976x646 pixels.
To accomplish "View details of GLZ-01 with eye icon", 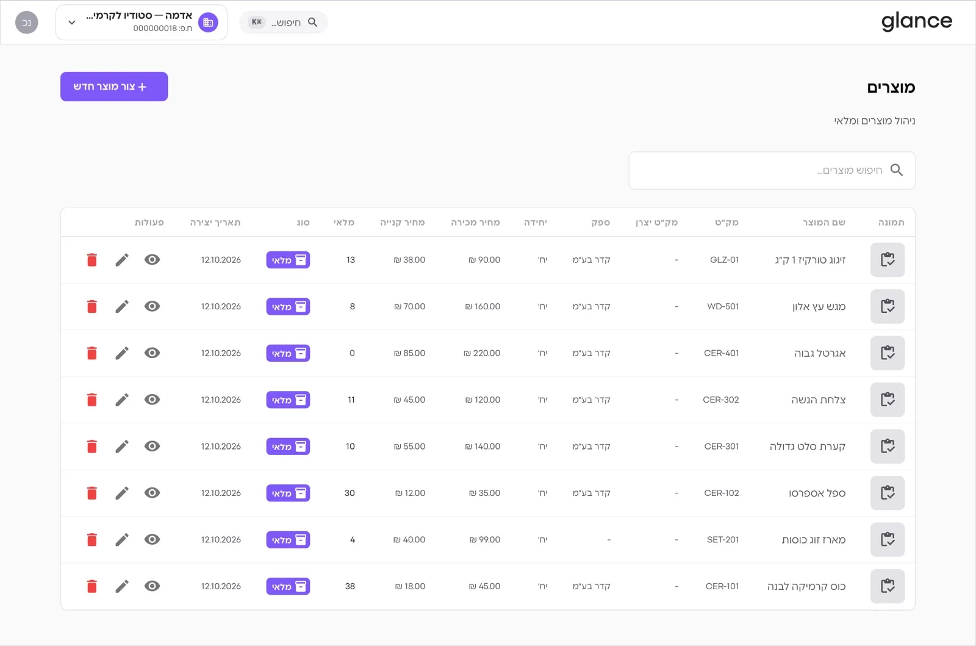I will (152, 260).
